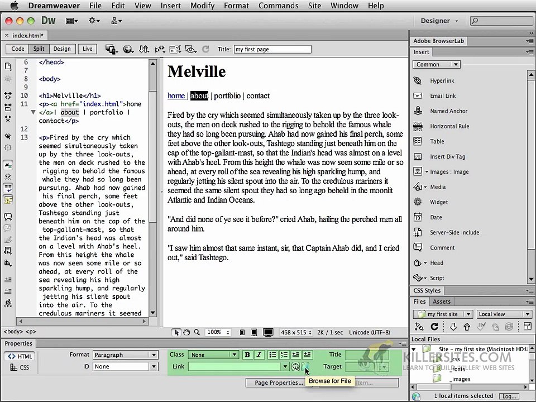Viewport: 536px width, 402px height.
Task: Insert a Hyperlink from the Insert panel
Action: (x=442, y=80)
